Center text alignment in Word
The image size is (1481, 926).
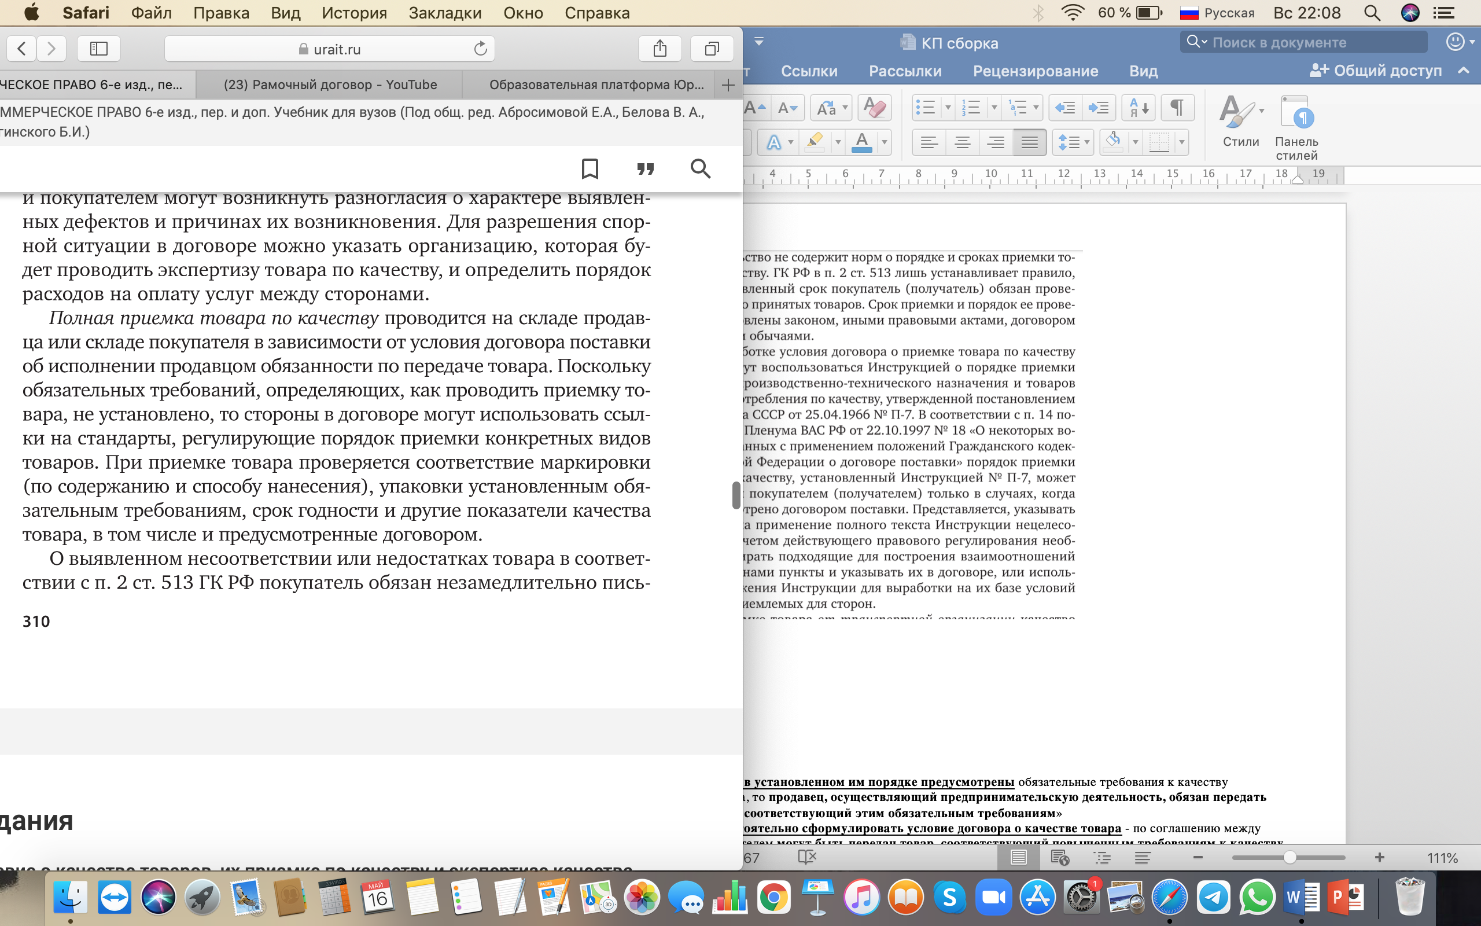pyautogui.click(x=962, y=142)
